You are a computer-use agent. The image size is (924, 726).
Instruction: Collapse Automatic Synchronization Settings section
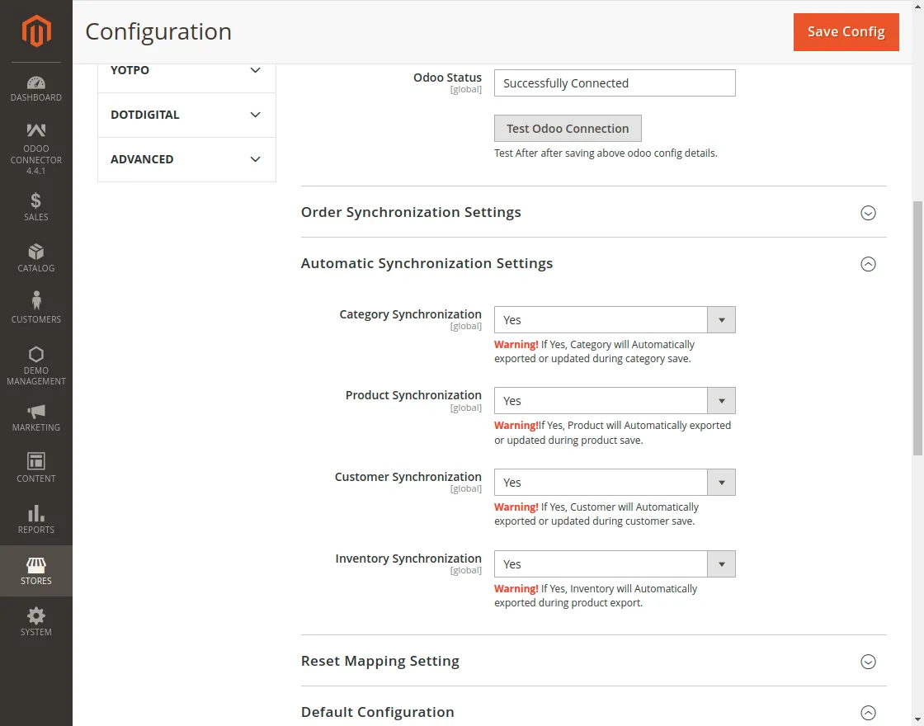[868, 264]
